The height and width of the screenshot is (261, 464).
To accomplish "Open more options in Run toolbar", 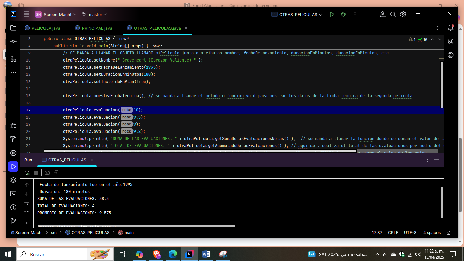I will pos(65,173).
